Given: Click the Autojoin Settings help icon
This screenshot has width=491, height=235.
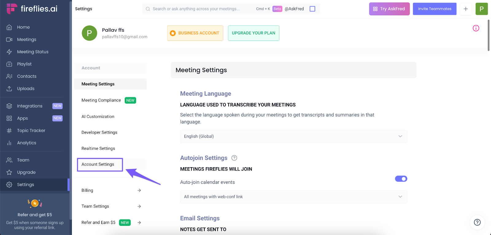Looking at the screenshot, I should (234, 158).
